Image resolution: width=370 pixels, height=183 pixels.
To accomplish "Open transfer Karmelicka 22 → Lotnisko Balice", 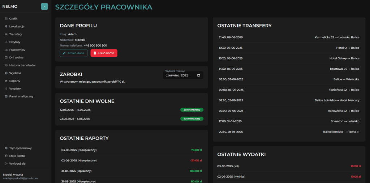I will click(x=289, y=37).
